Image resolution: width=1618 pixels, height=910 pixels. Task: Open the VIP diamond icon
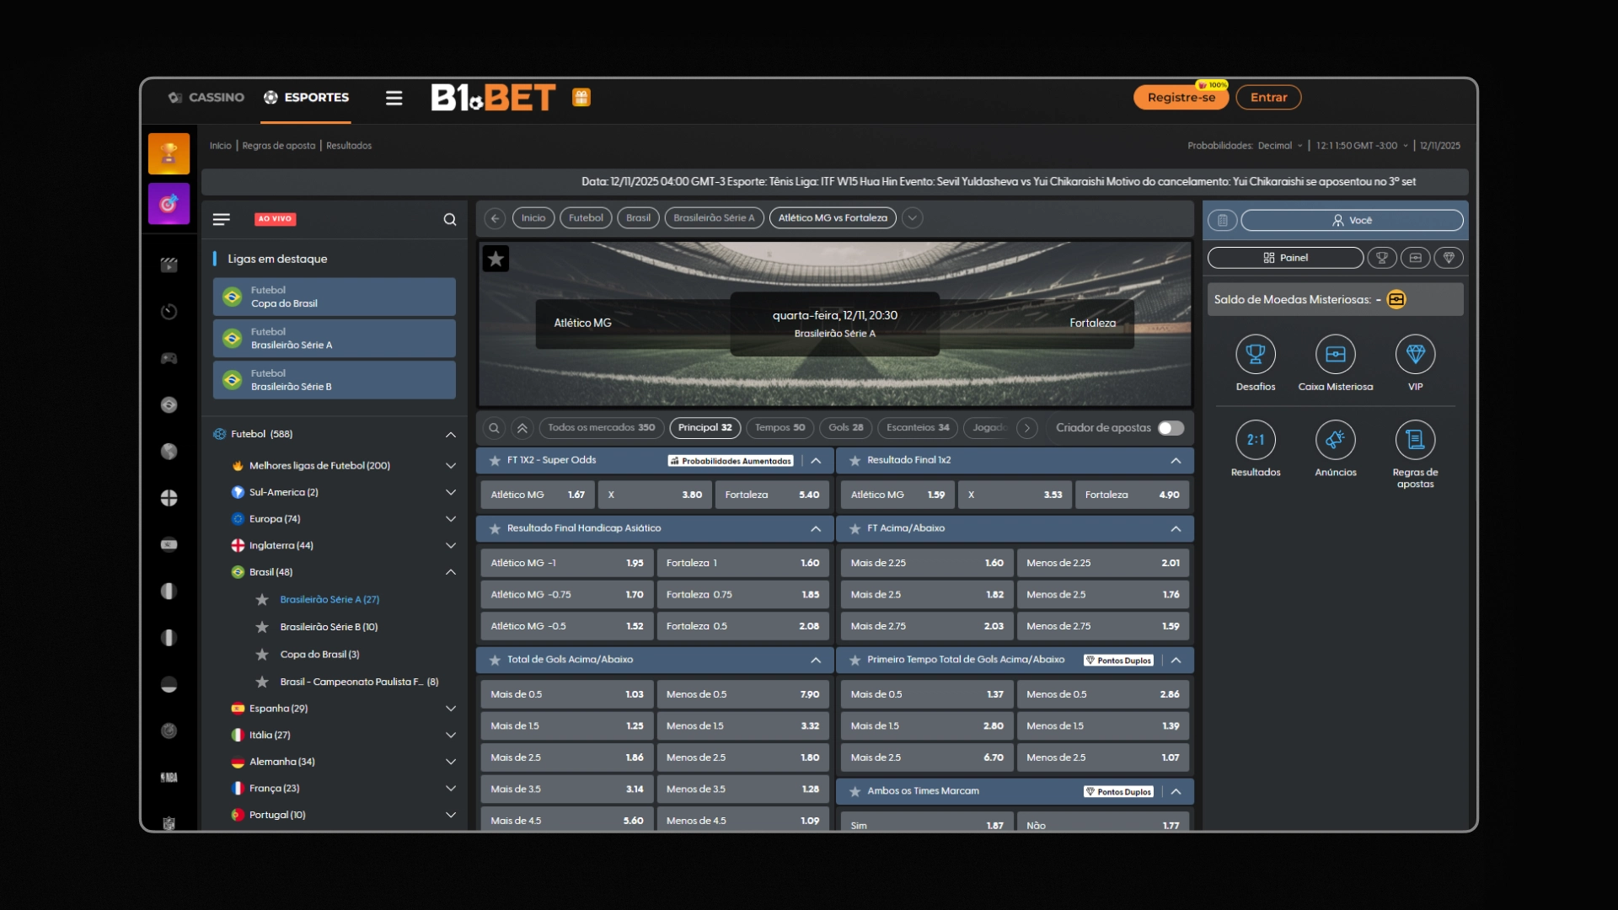click(x=1416, y=355)
